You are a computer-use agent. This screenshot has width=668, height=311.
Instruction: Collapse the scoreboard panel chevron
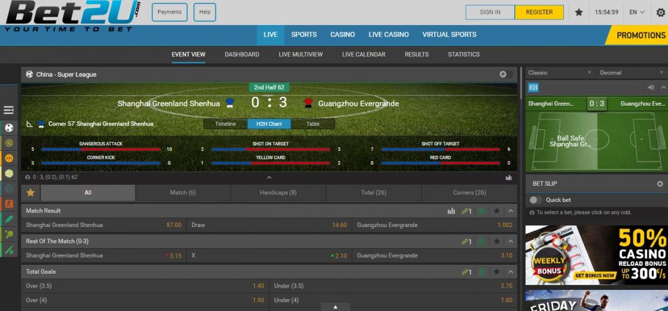(269, 177)
